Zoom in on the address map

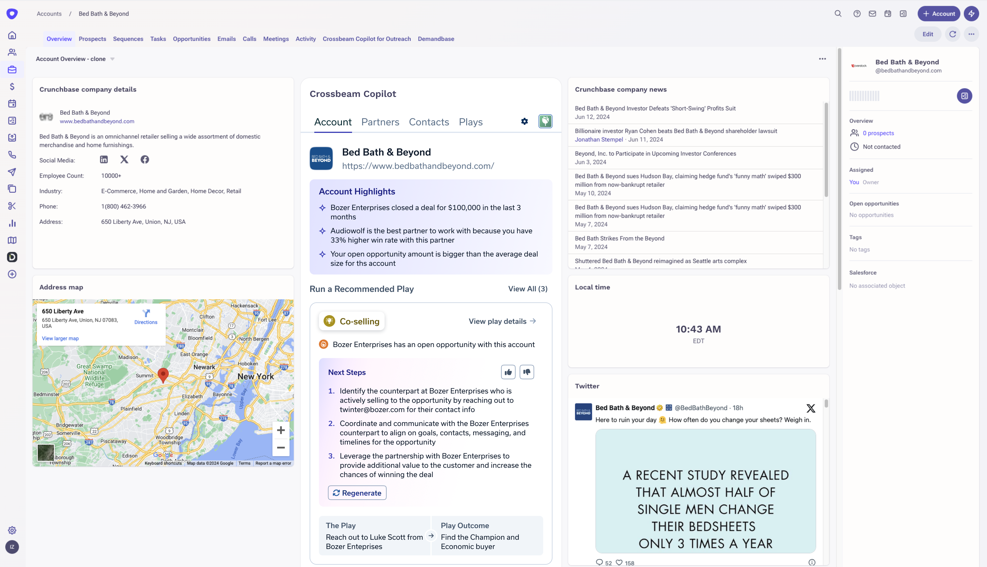(x=281, y=430)
